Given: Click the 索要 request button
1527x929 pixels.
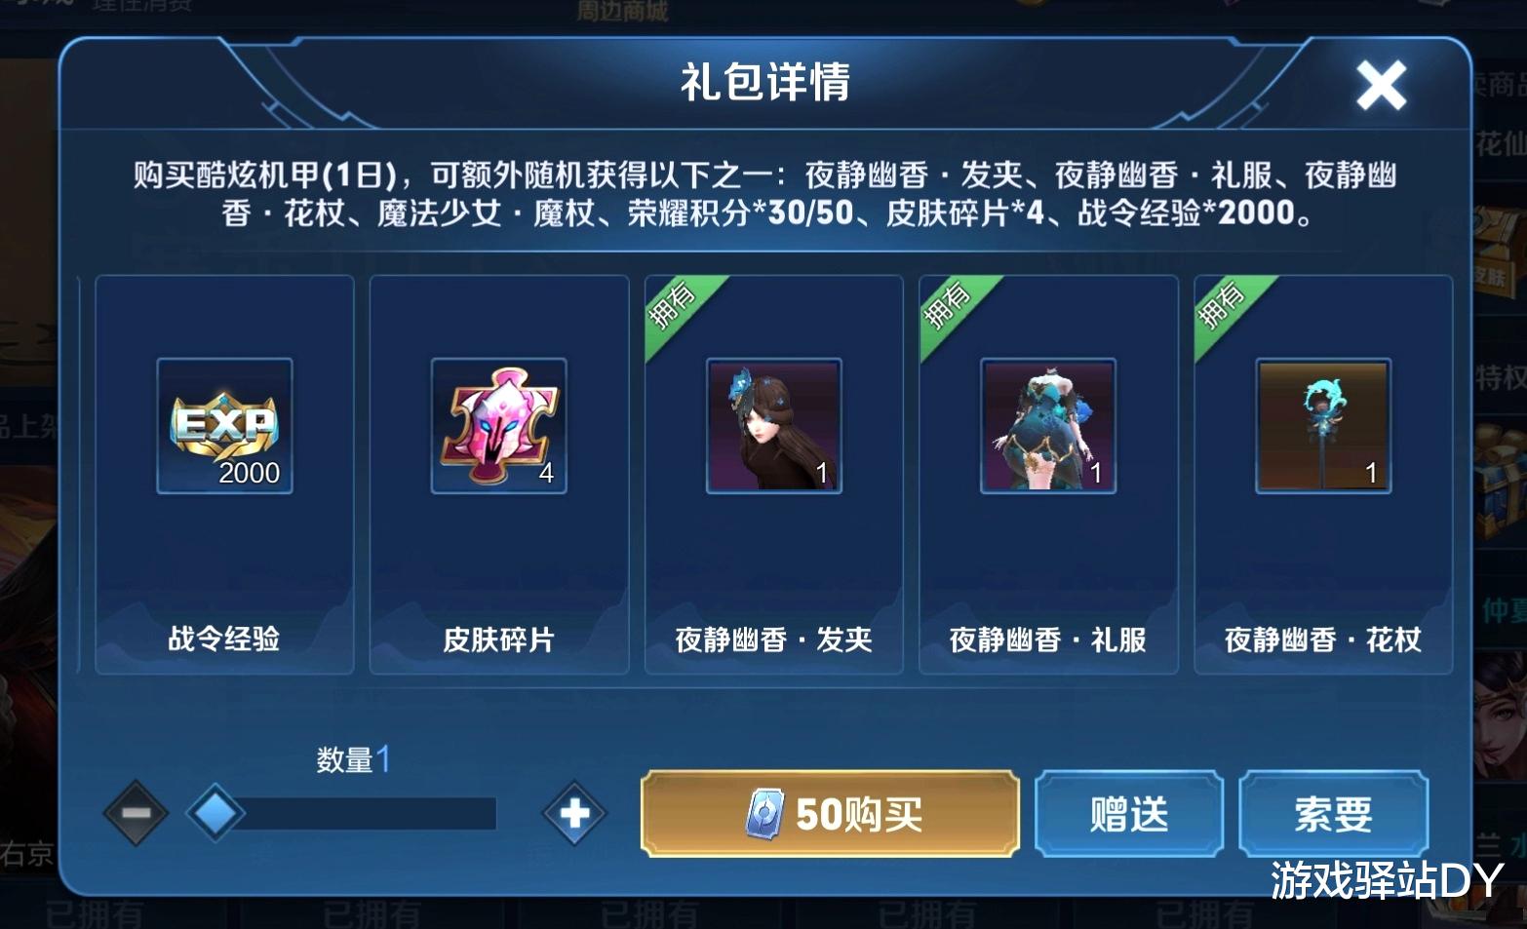Looking at the screenshot, I should [x=1333, y=814].
